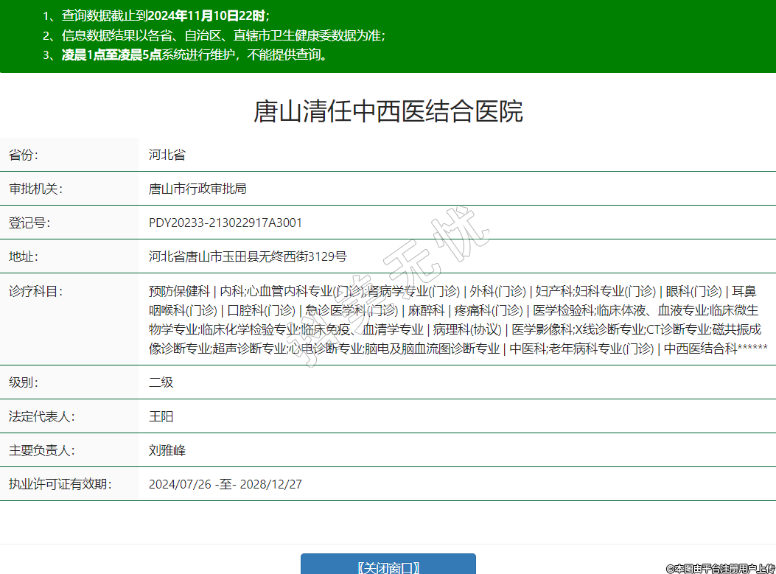Click the license validity dates 2024/07/26 至 2028/12/27
776x574 pixels.
coord(226,484)
